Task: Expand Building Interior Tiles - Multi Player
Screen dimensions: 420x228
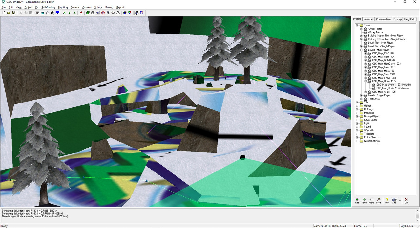Action: point(361,36)
